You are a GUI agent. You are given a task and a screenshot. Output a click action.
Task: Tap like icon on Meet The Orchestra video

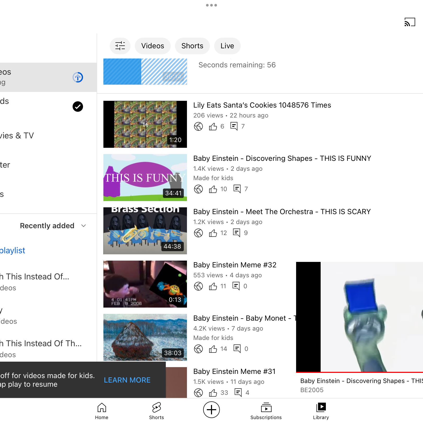click(213, 233)
